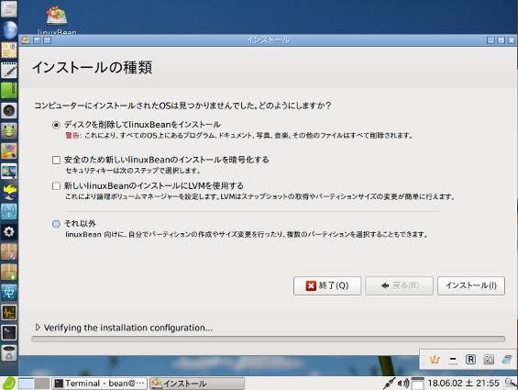Click the インストールの種類 heading
This screenshot has height=390, width=518.
[x=93, y=68]
